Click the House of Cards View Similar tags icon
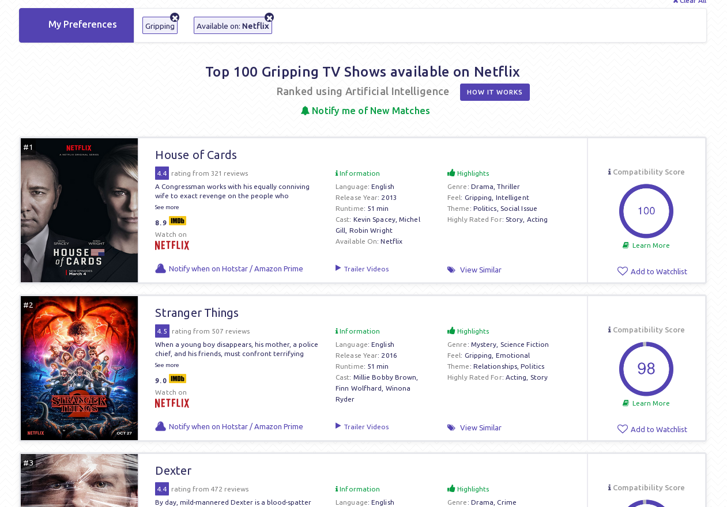 point(451,270)
